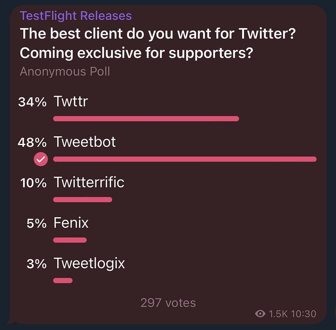Click the Tweetbot result progress bar
Image resolution: width=336 pixels, height=330 pixels.
point(185,159)
